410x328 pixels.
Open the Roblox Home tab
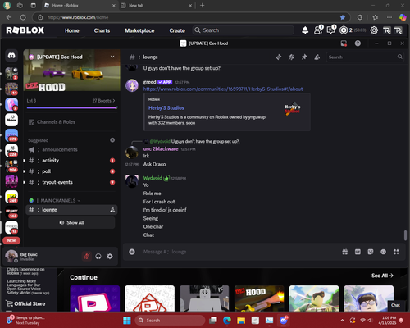[72, 30]
